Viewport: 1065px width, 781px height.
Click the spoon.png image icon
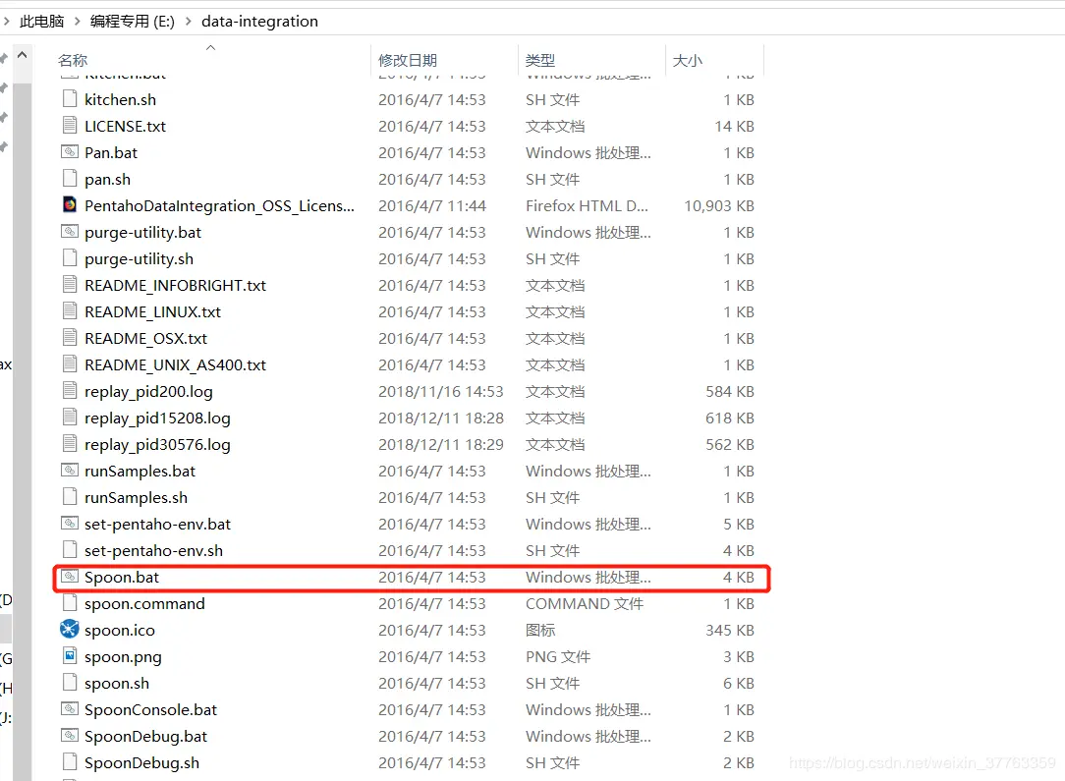tap(70, 656)
